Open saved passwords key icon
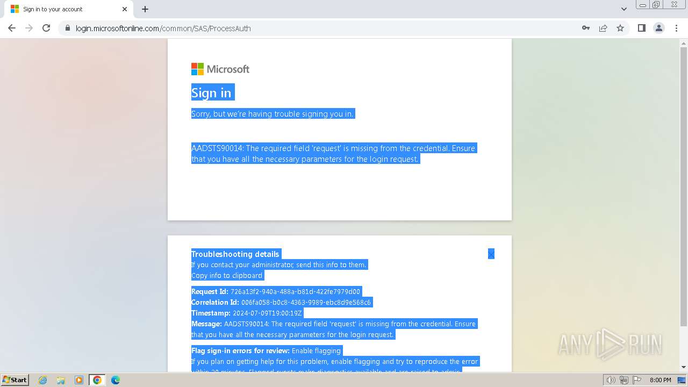Viewport: 688px width, 387px height. 586,28
